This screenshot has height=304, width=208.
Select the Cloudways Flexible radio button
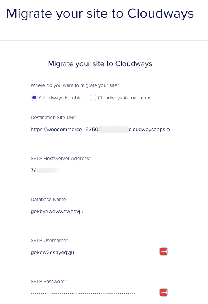(34, 97)
